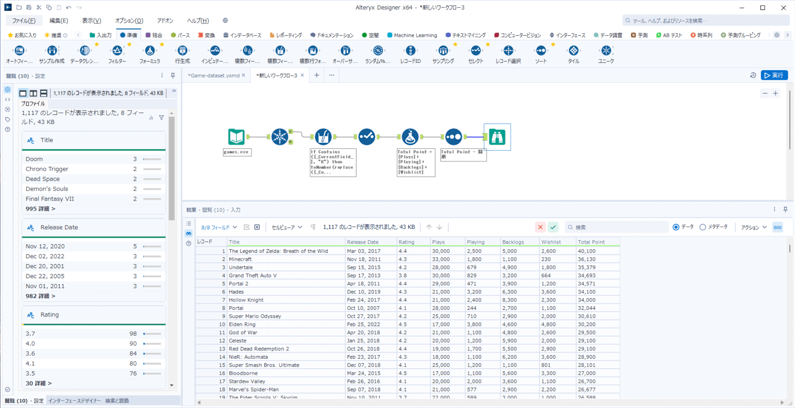Click deselect-all fields icon

coord(257,227)
